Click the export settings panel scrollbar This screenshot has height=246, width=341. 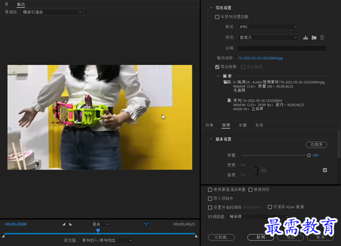339,144
